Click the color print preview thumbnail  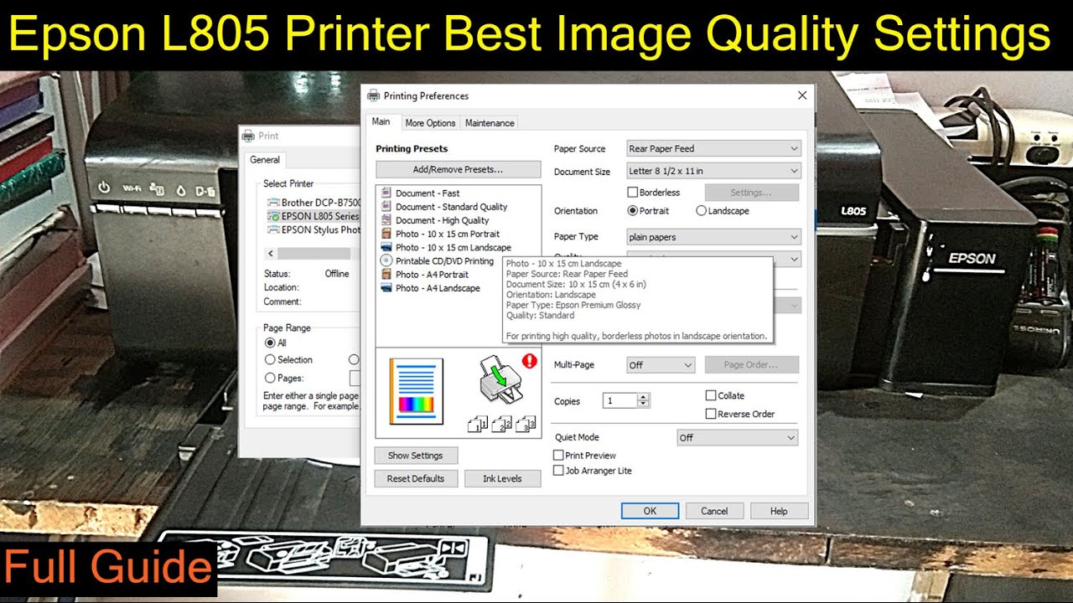[417, 391]
